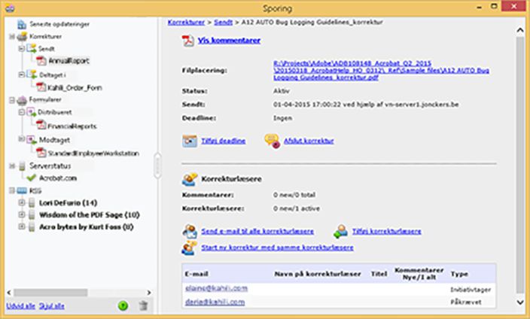Screen dimensions: 530x319
Task: Click the Tilføj deadline link
Action: point(224,141)
